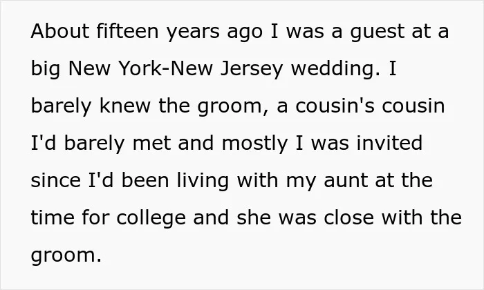484x290 pixels.
Task: Click the word 'About' at paragraph start
Action: (x=60, y=31)
